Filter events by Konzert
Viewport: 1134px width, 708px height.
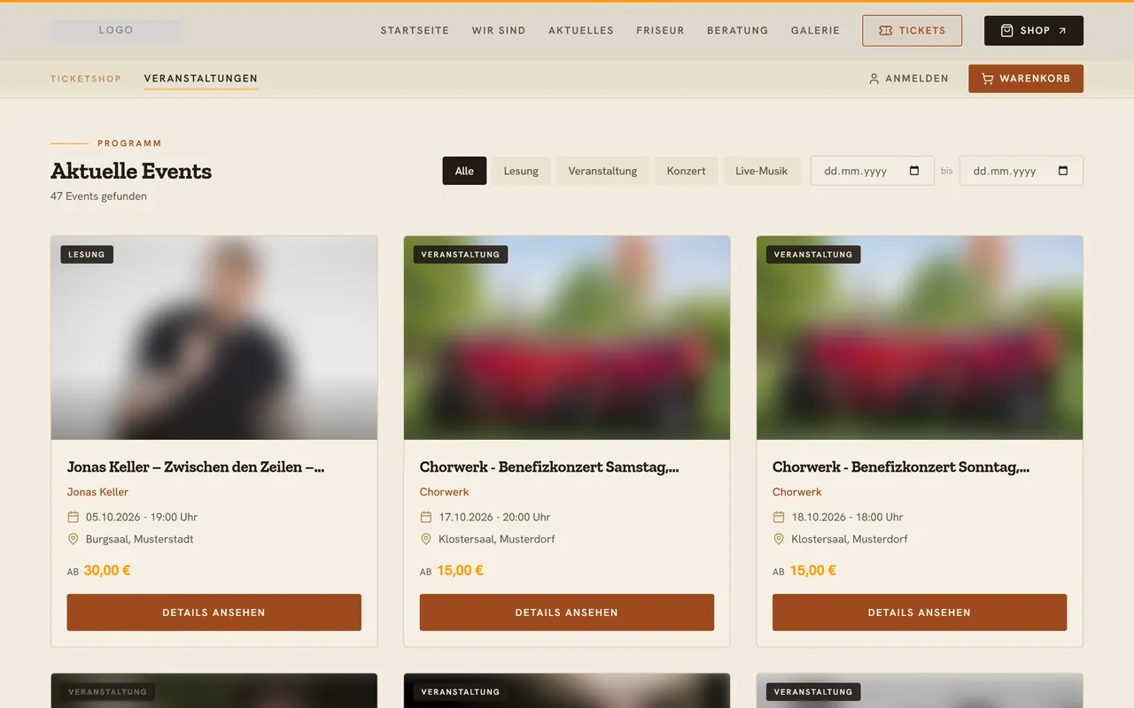[687, 171]
